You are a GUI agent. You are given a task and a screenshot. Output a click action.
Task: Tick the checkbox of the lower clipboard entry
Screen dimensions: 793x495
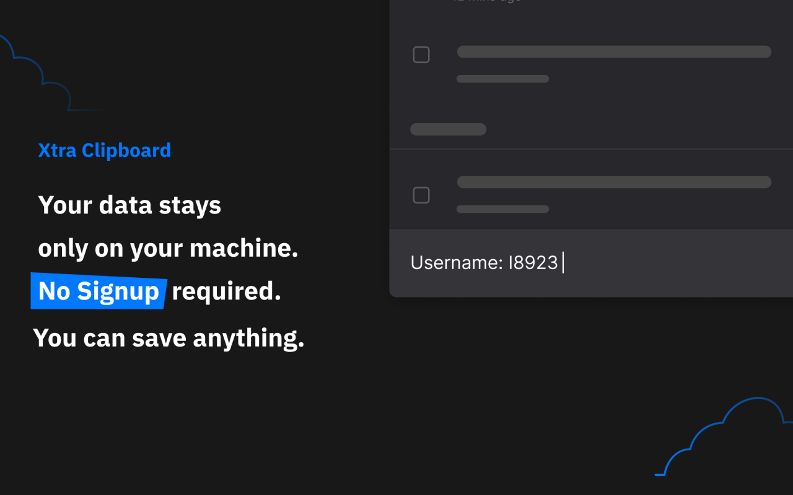click(x=421, y=196)
